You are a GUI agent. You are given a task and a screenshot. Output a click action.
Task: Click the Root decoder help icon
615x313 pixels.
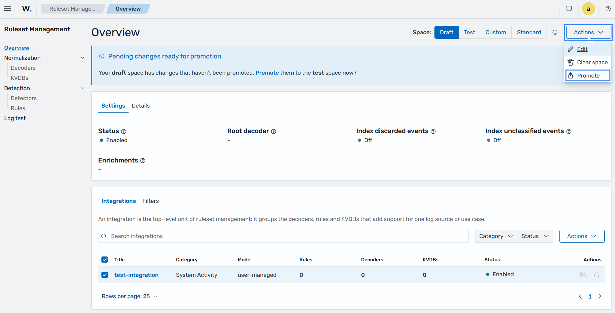[x=274, y=131]
